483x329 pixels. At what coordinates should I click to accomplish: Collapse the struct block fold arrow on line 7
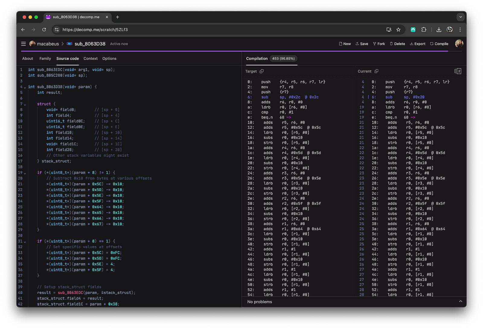25,104
